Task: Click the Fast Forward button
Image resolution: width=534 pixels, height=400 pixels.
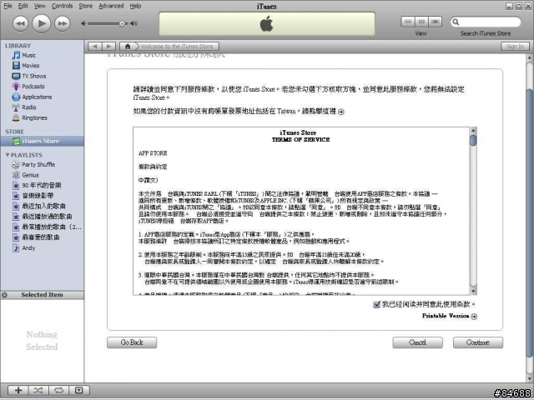Action: tap(63, 23)
